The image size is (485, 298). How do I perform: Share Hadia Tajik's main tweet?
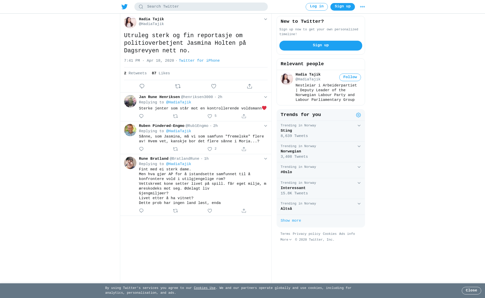[x=250, y=86]
